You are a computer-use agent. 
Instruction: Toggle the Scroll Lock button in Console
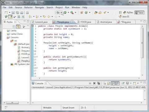tap(109, 83)
